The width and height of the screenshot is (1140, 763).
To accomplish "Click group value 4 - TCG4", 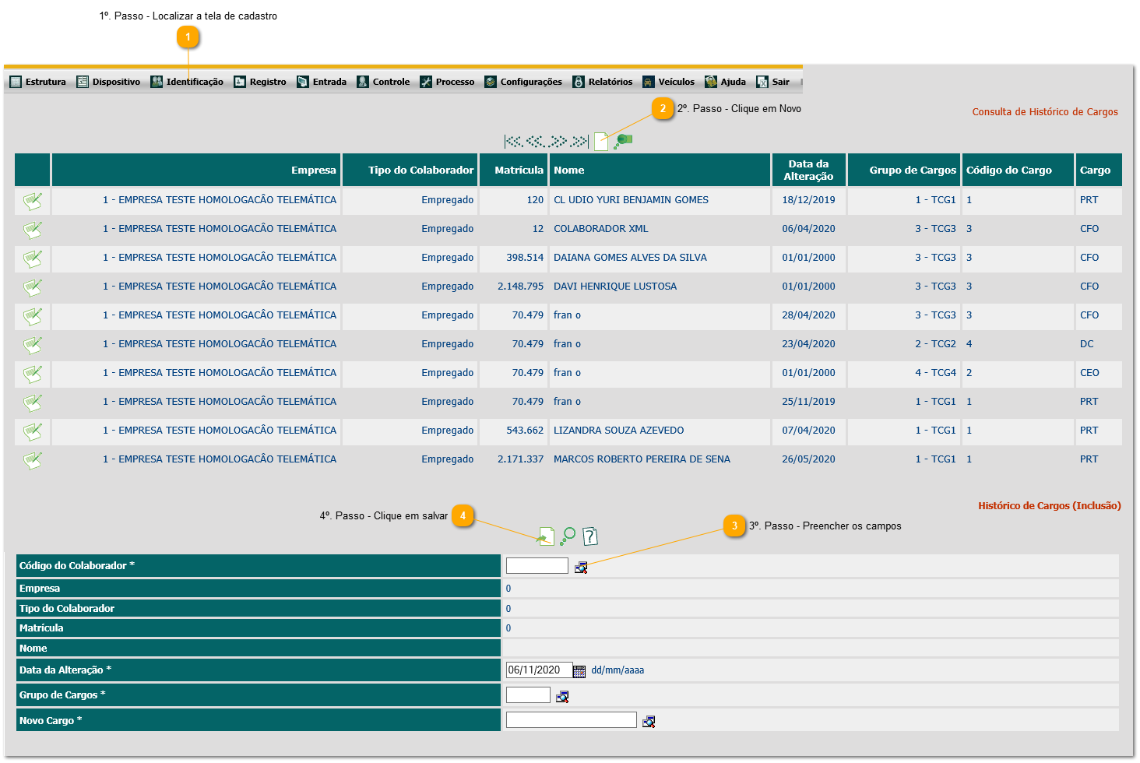I will (935, 373).
